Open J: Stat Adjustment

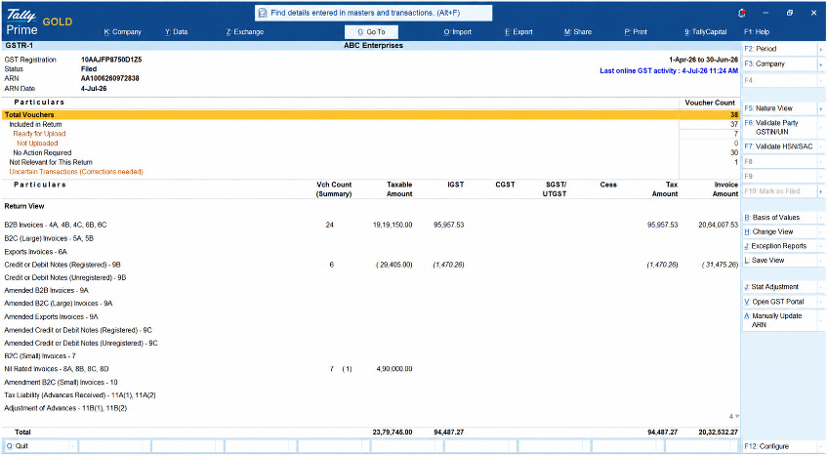tap(780, 286)
